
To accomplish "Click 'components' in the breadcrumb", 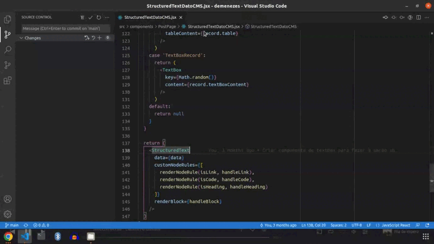I will click(x=141, y=26).
